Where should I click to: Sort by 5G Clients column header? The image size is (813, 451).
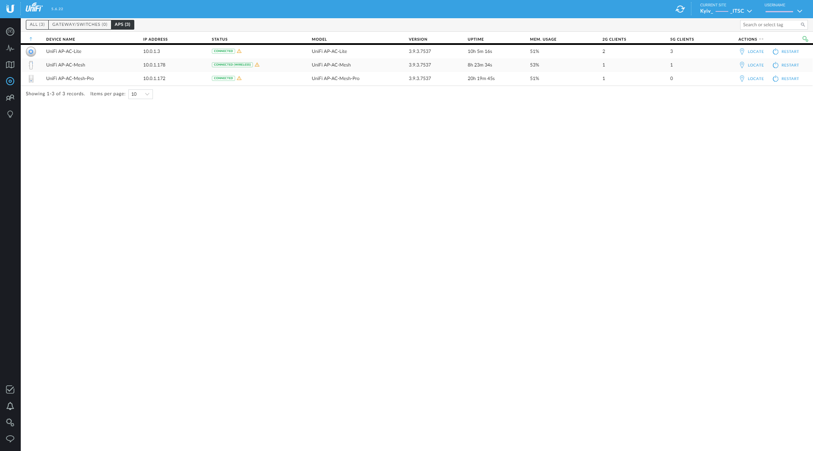click(682, 39)
